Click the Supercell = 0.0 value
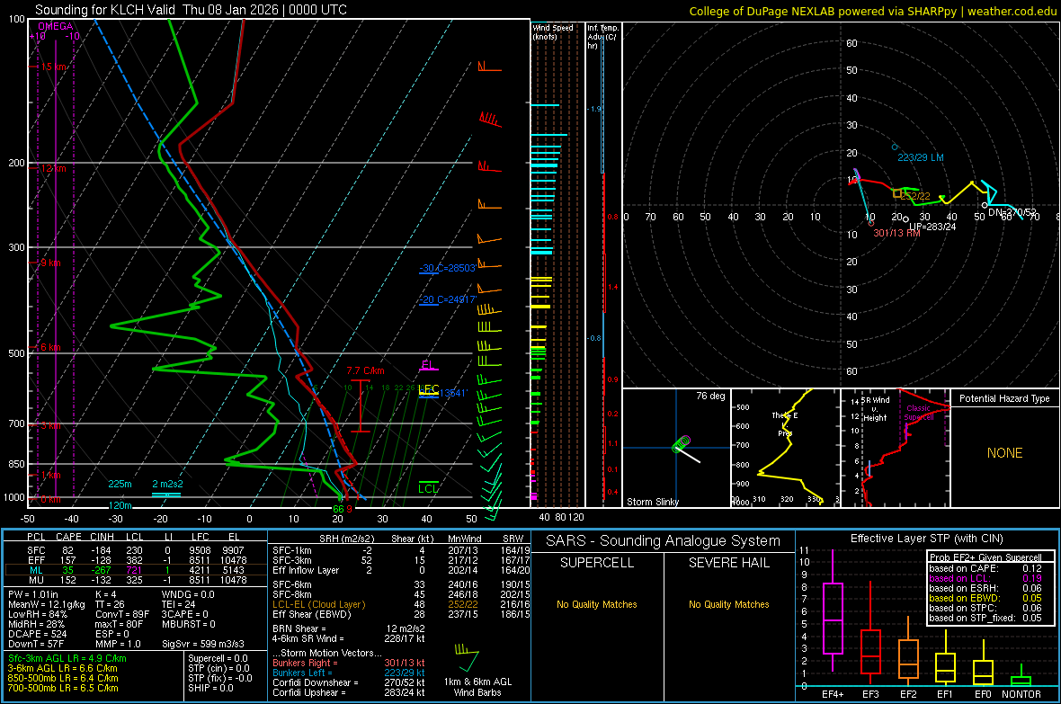 [x=218, y=658]
